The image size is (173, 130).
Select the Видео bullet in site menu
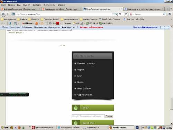(x=75, y=82)
